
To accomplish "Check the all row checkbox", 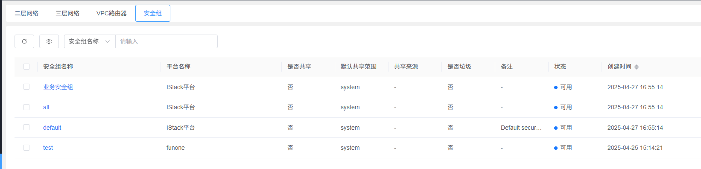I will [26, 107].
